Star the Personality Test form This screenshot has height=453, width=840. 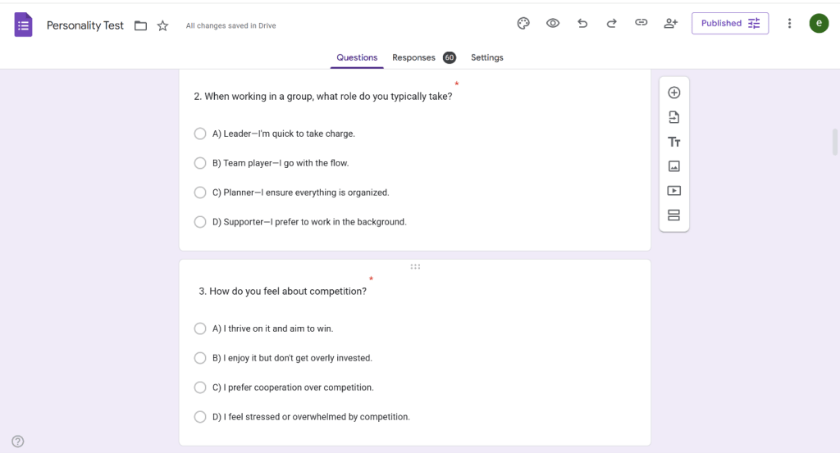[162, 26]
